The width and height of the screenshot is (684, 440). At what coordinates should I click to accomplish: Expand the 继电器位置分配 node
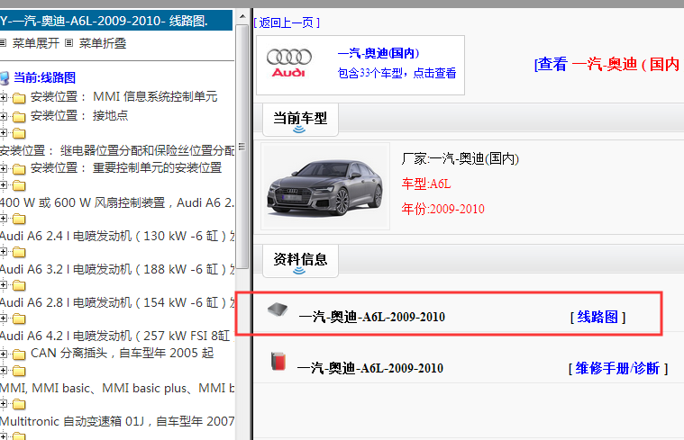click(x=3, y=133)
